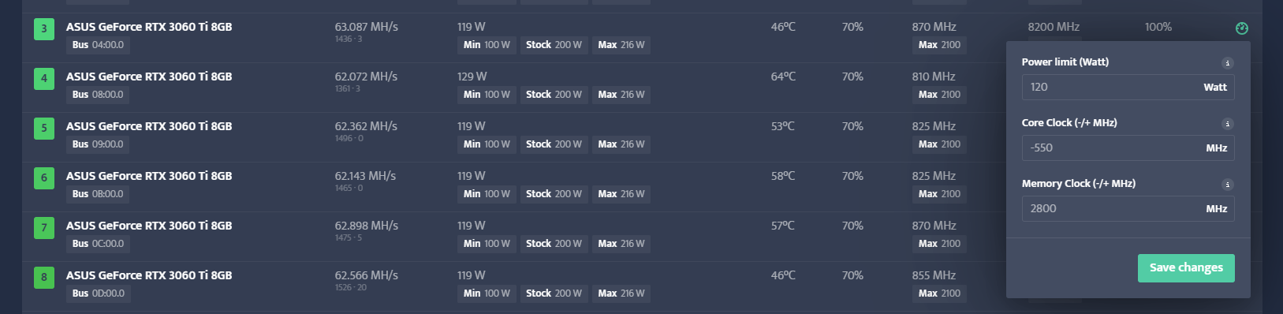
Task: Click the Min 100 W badge on GPU 3
Action: click(487, 45)
